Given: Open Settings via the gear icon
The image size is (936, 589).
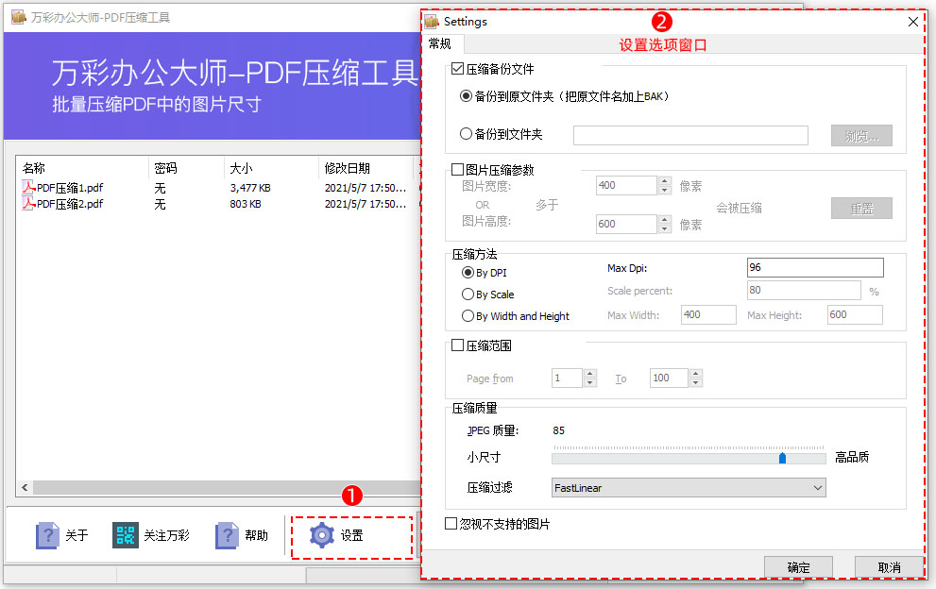Looking at the screenshot, I should point(322,535).
